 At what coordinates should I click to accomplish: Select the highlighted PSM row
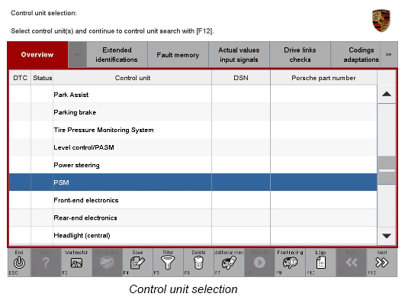(193, 182)
